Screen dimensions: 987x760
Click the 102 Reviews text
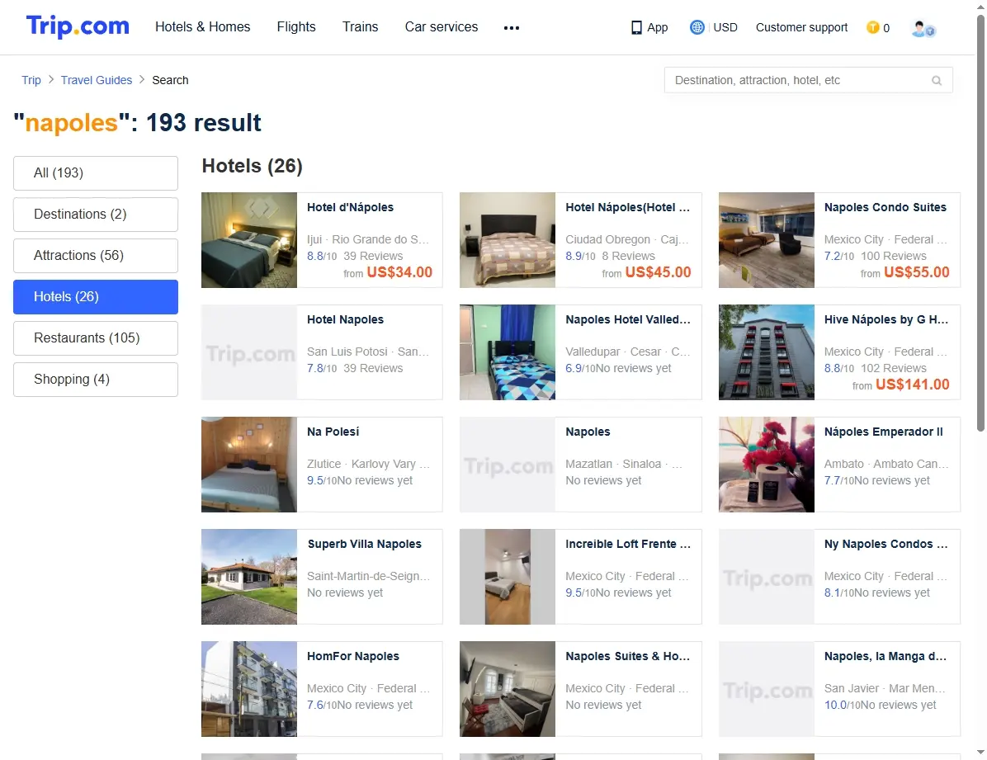point(893,368)
